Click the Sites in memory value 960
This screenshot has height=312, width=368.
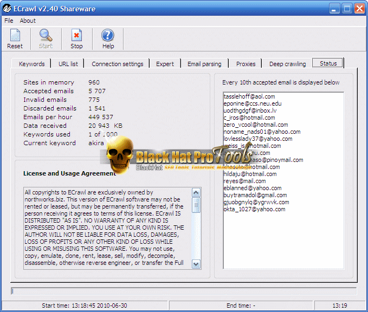point(94,82)
